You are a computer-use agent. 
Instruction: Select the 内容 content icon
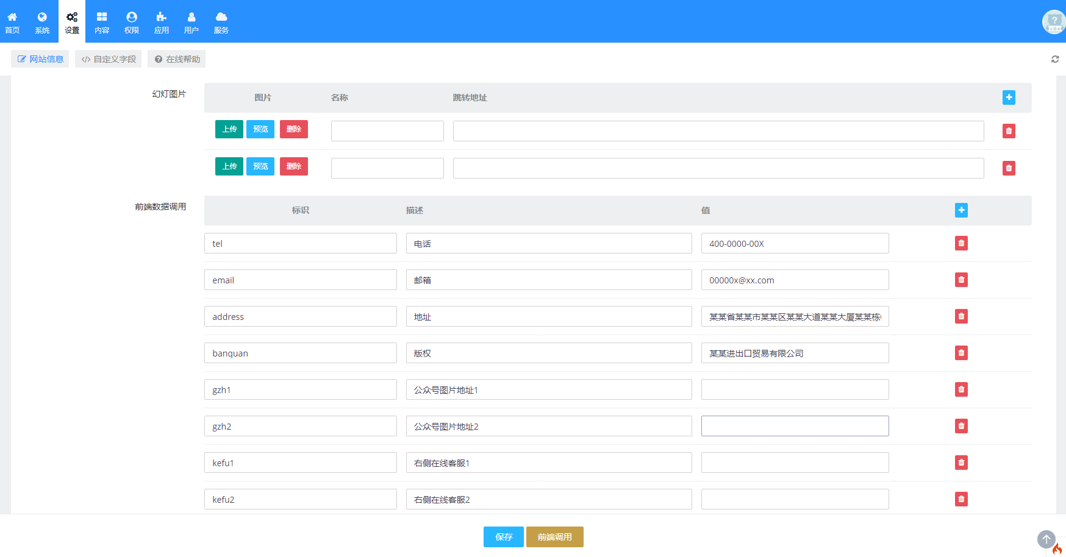tap(102, 21)
